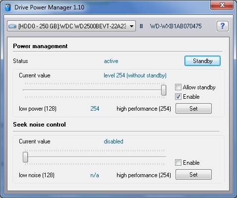Click the power management slider thumb

(164, 90)
